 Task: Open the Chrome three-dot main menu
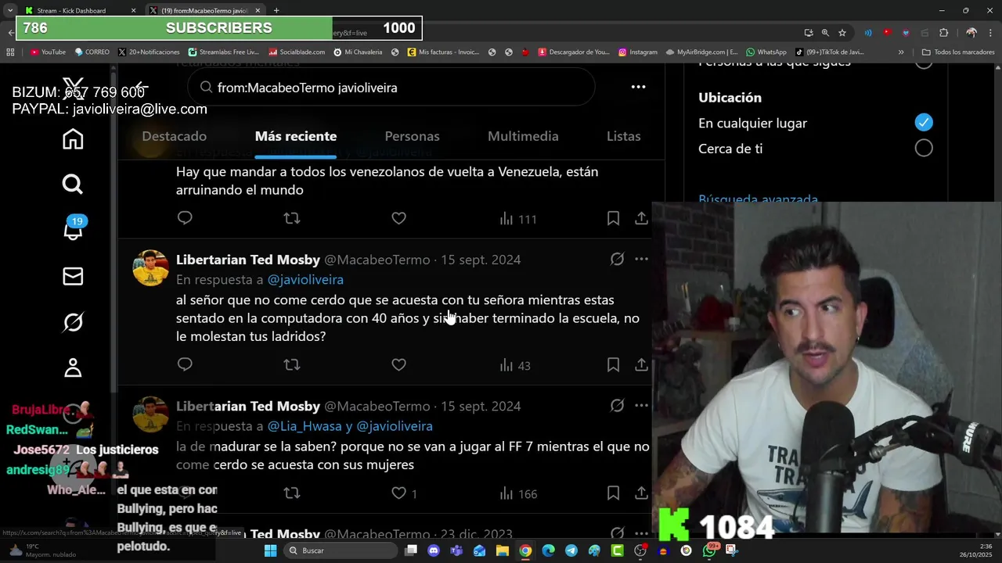990,33
